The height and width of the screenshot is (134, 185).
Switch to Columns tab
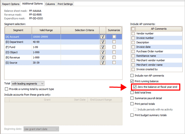point(50,4)
